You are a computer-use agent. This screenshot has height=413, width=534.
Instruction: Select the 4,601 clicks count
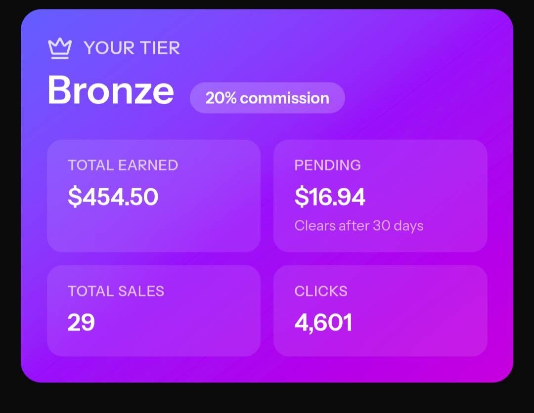323,323
